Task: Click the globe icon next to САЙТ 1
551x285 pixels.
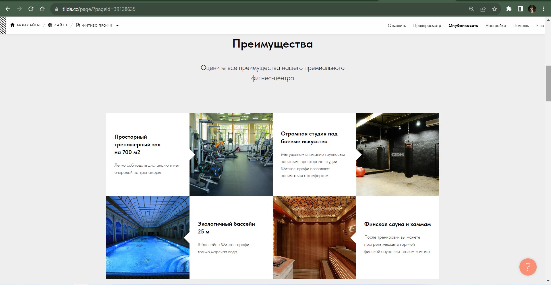Action: (x=50, y=25)
